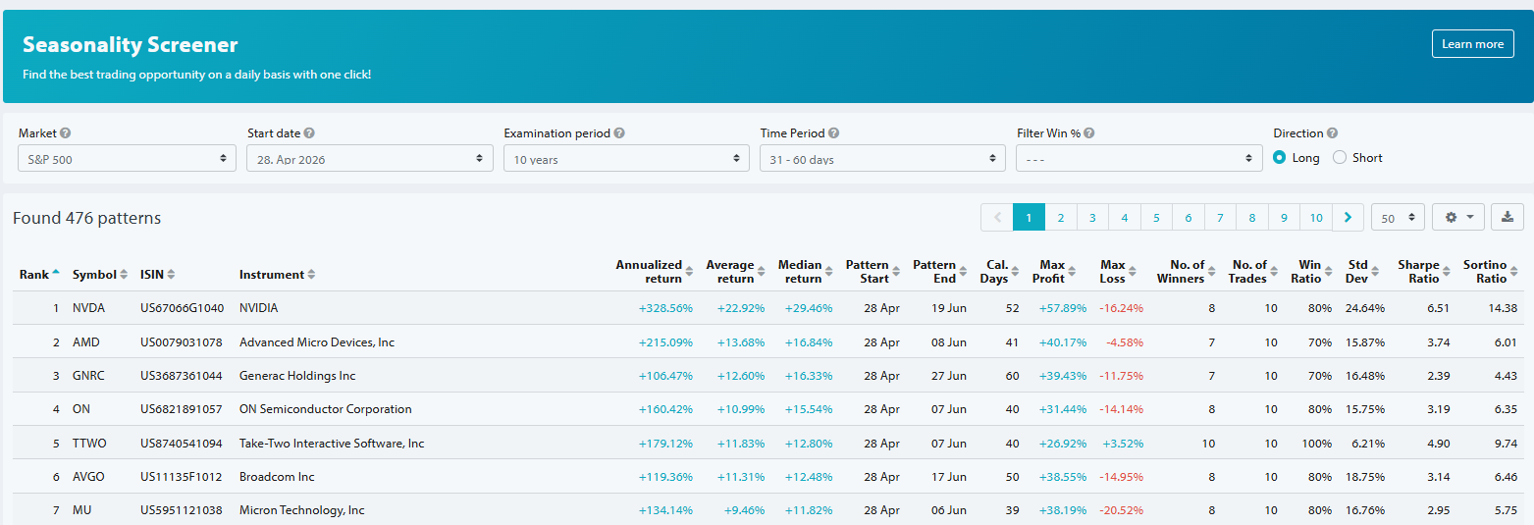Click the Seasonality Screener heading

(x=131, y=45)
